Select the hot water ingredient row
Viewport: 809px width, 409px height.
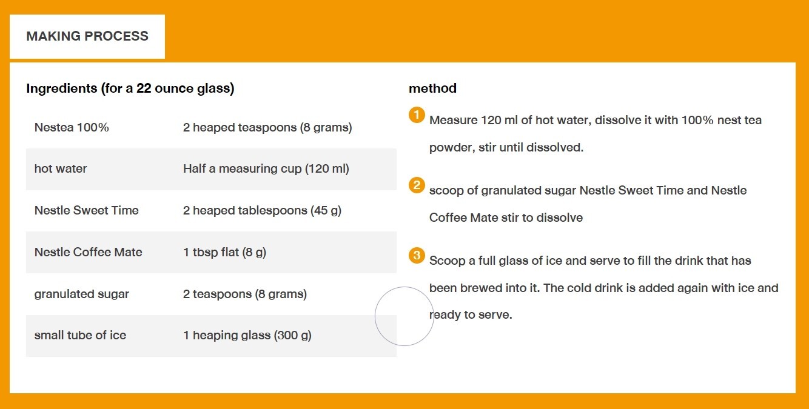pyautogui.click(x=211, y=169)
